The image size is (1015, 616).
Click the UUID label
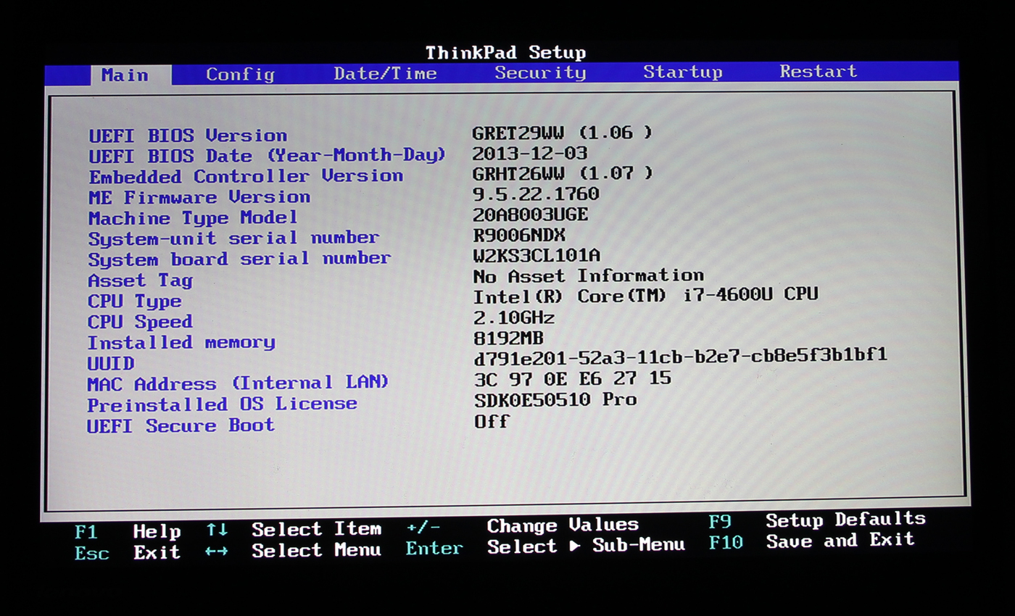tap(111, 363)
